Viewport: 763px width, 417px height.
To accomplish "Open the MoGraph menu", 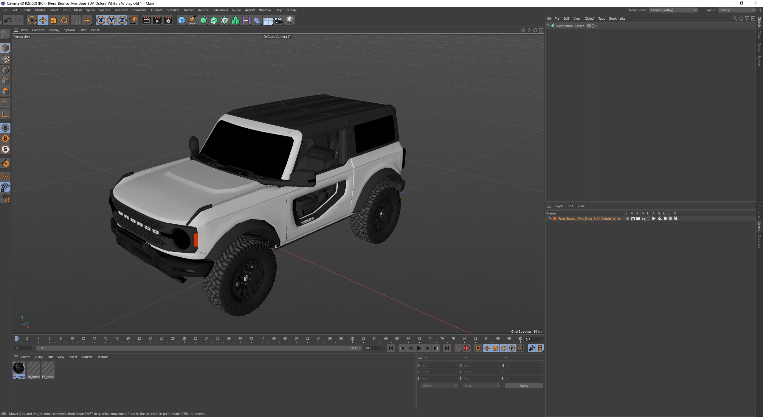I will 121,10.
